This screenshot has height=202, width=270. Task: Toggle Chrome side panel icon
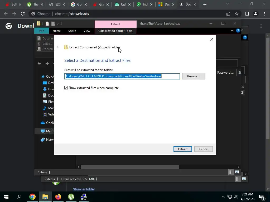tap(247, 14)
